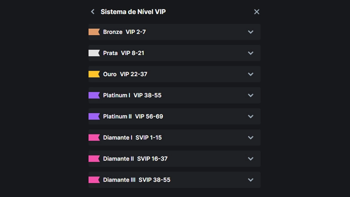Click the Diamante II flag icon
Viewport: 350px width, 197px height.
point(94,158)
